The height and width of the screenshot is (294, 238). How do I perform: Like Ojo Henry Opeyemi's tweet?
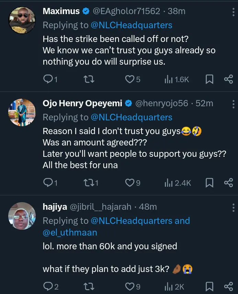pyautogui.click(x=129, y=183)
